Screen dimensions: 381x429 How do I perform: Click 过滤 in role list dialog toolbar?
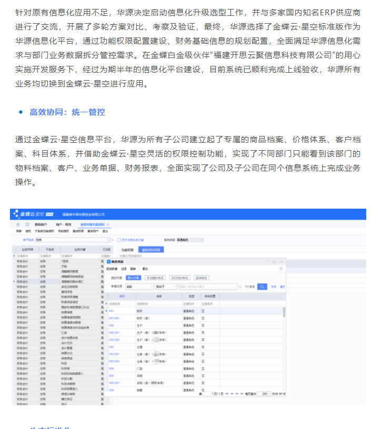[x=124, y=269]
